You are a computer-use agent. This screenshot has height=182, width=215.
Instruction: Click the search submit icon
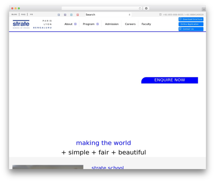point(129,15)
